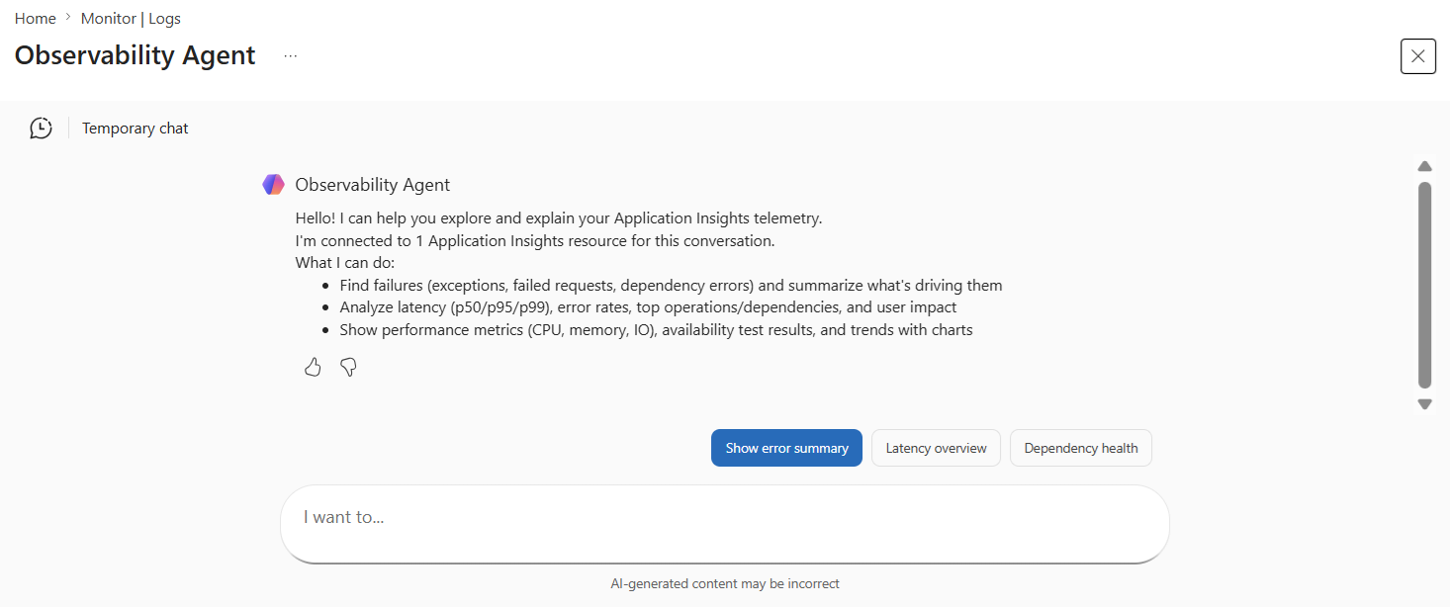
Task: Pick the Dependency health suggestion
Action: pyautogui.click(x=1080, y=448)
